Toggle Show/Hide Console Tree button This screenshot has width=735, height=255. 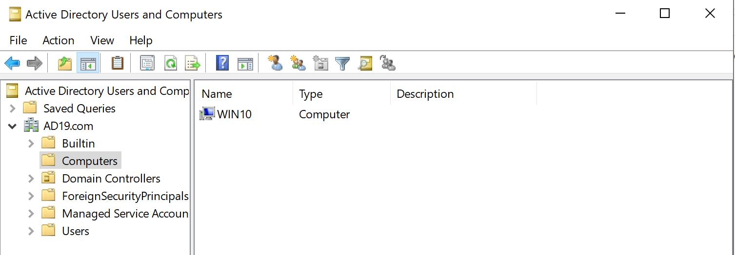pos(88,63)
